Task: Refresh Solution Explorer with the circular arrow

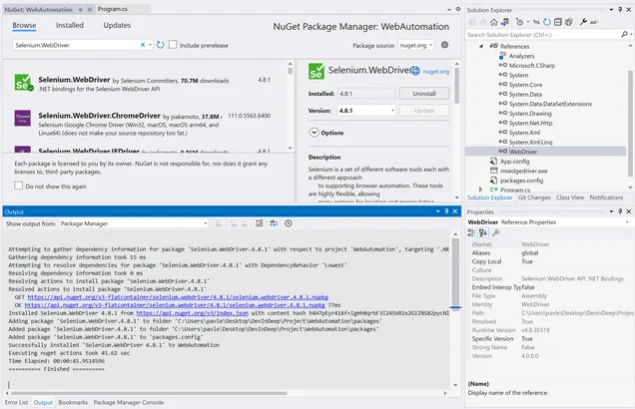Action: 547,22
